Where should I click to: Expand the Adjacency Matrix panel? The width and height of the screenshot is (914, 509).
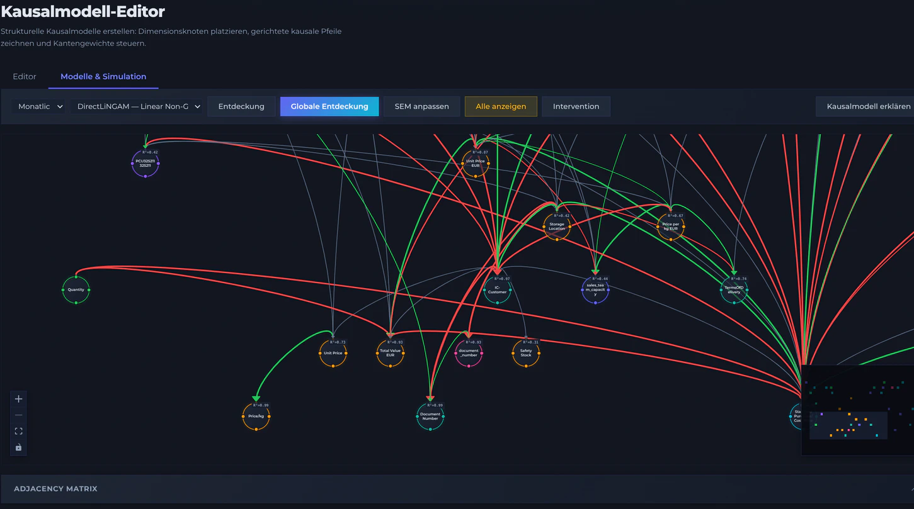point(457,489)
